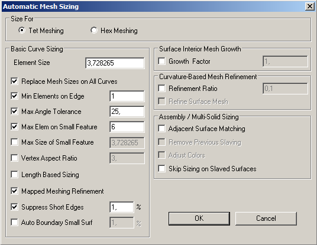Toggle Max Elem on Small Feature checkbox
The width and height of the screenshot is (317, 245).
[x=14, y=127]
